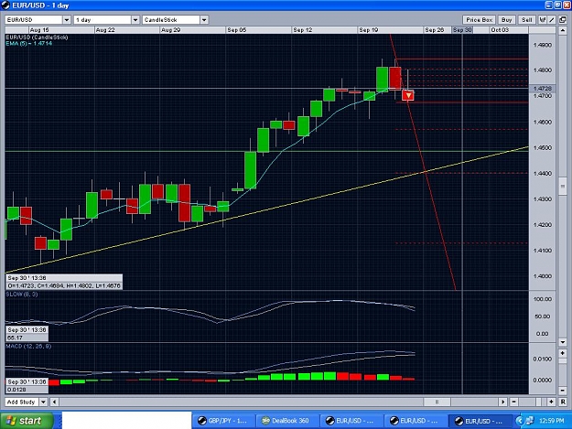
Task: Click the Sep 30 highlighted date label
Action: (x=462, y=30)
